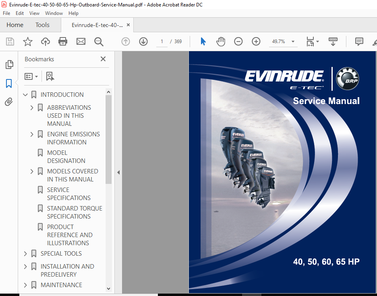Click the page number input field
377x296 pixels.
point(162,42)
